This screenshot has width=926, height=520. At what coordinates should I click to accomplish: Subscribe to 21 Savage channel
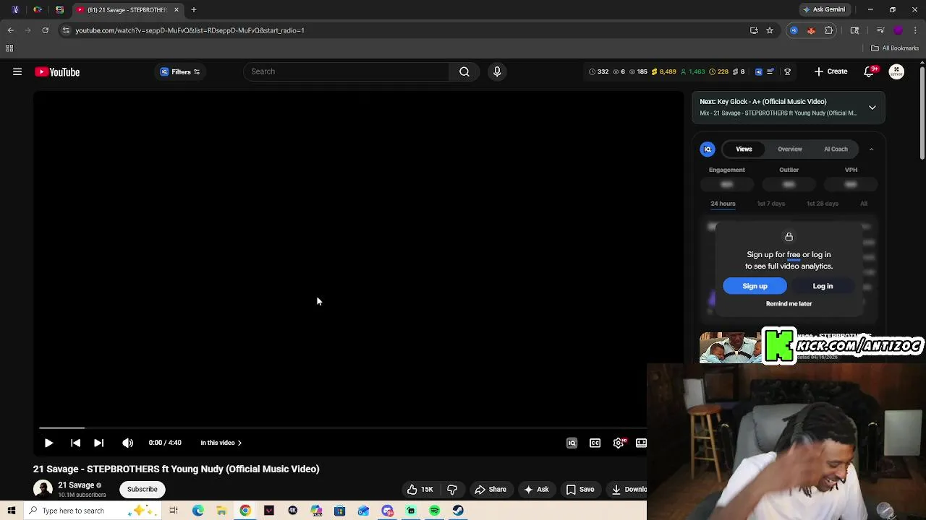[142, 489]
